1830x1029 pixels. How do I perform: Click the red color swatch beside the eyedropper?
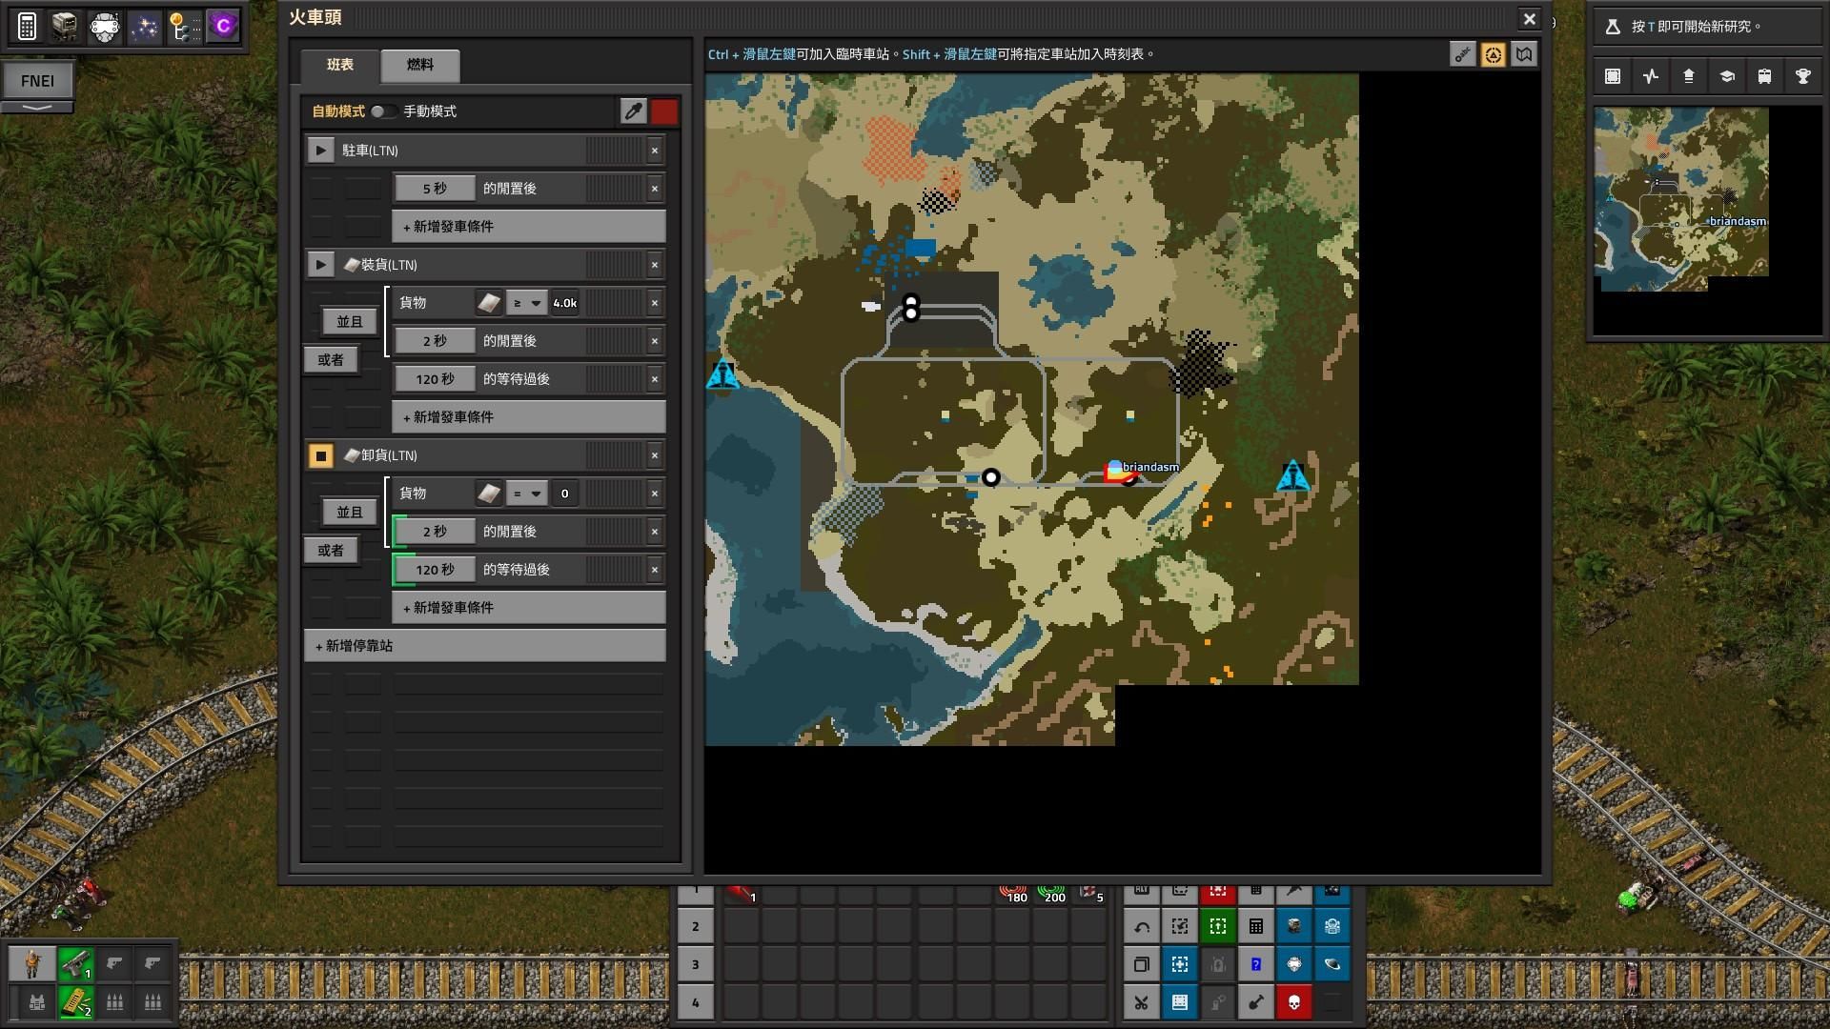pyautogui.click(x=663, y=111)
